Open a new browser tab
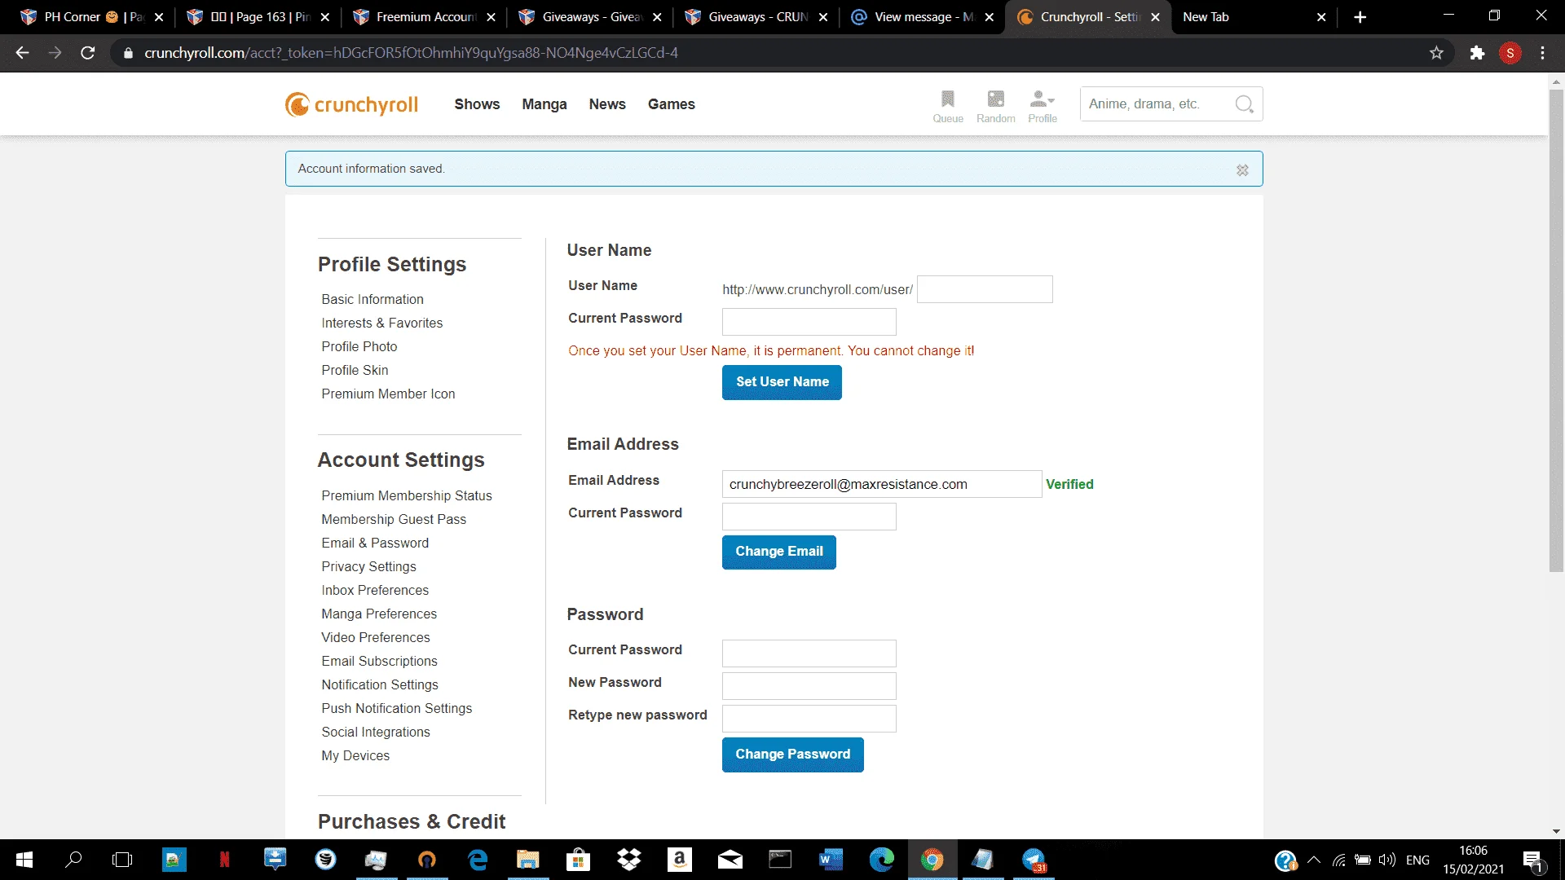1565x880 pixels. coord(1360,17)
